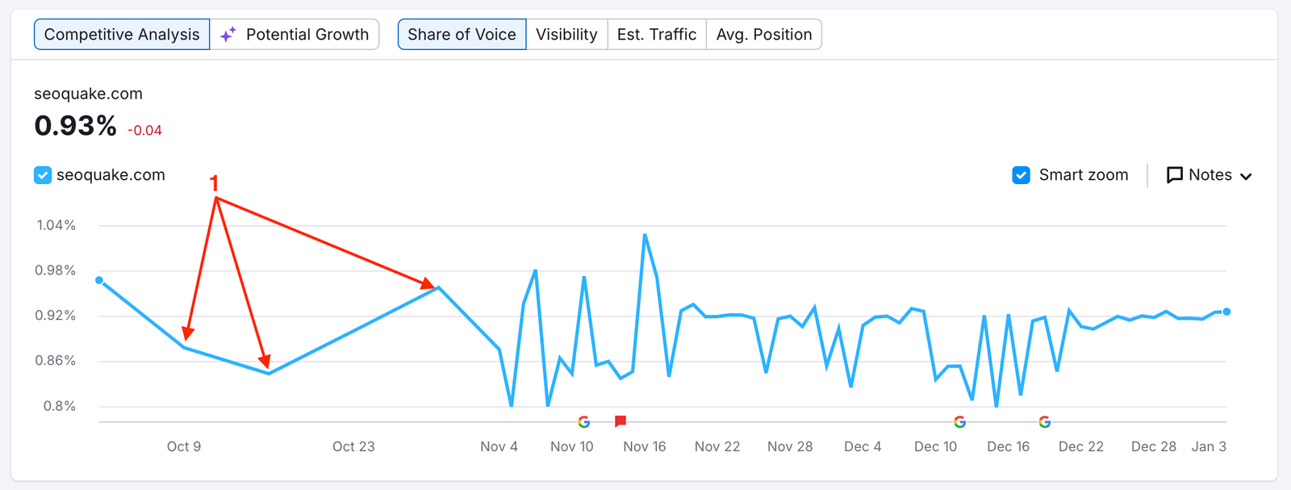
Task: Uncheck the seoquake.com series checkbox
Action: (43, 175)
